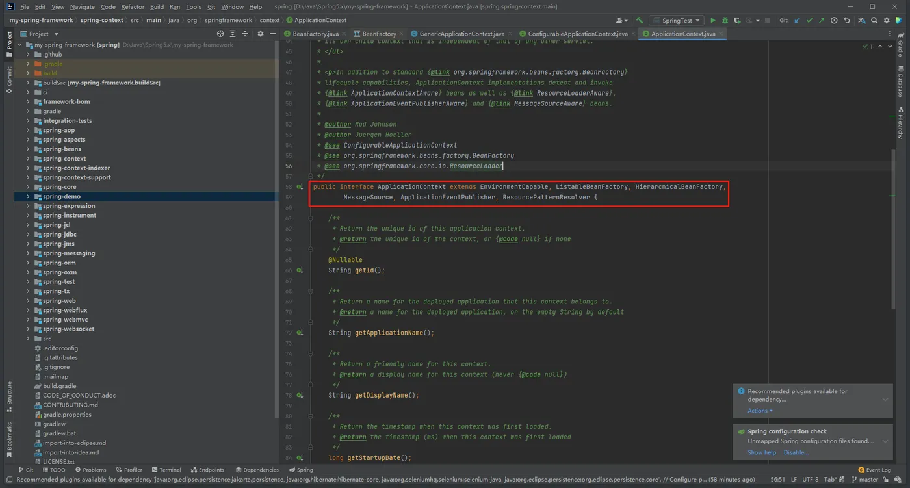Collapse the my-spring-framework root node
Viewport: 910px width, 488px height.
tap(20, 45)
